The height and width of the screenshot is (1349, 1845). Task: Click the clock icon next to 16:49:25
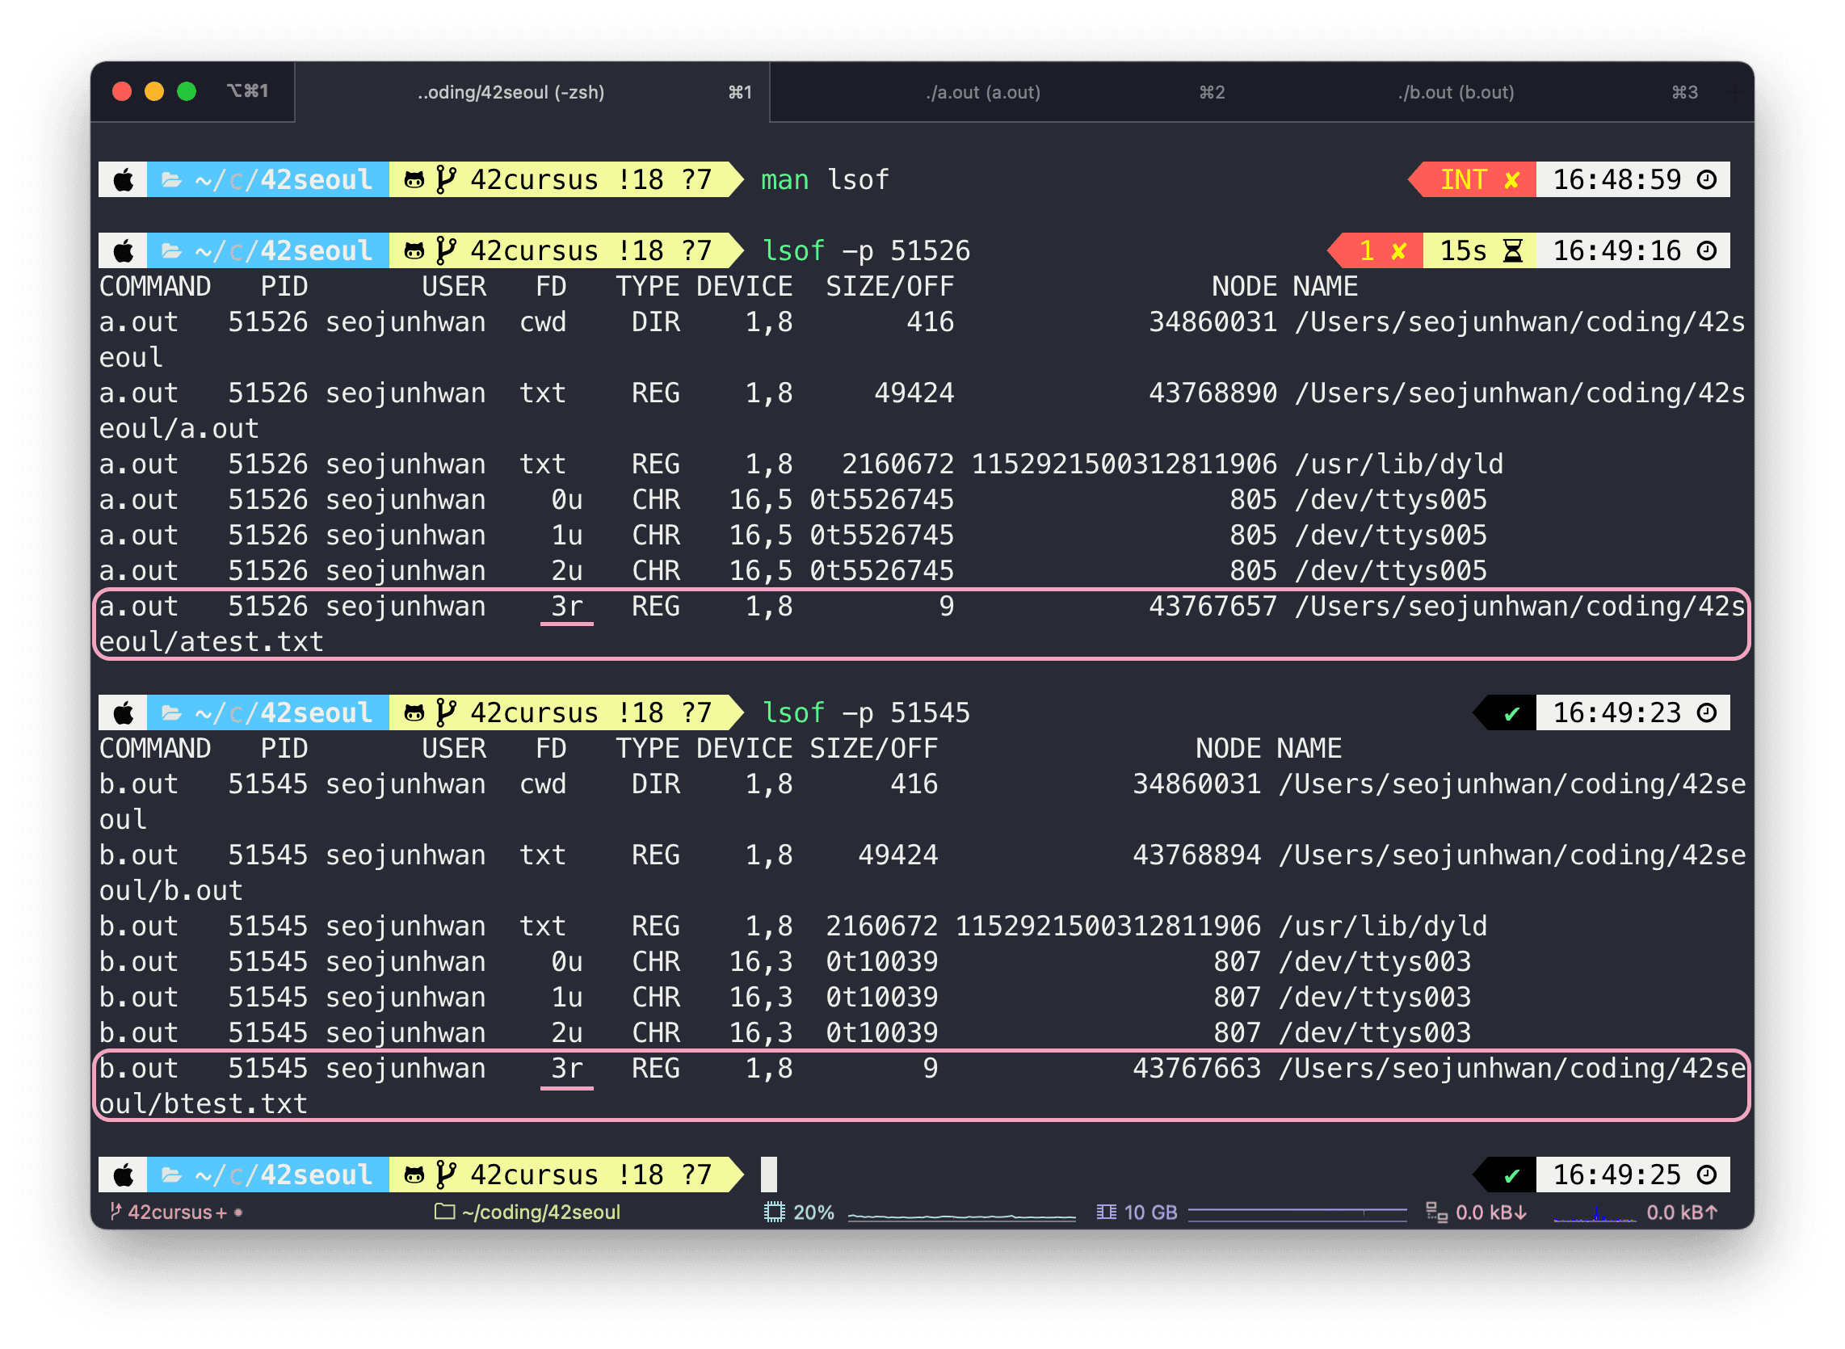(x=1706, y=1175)
